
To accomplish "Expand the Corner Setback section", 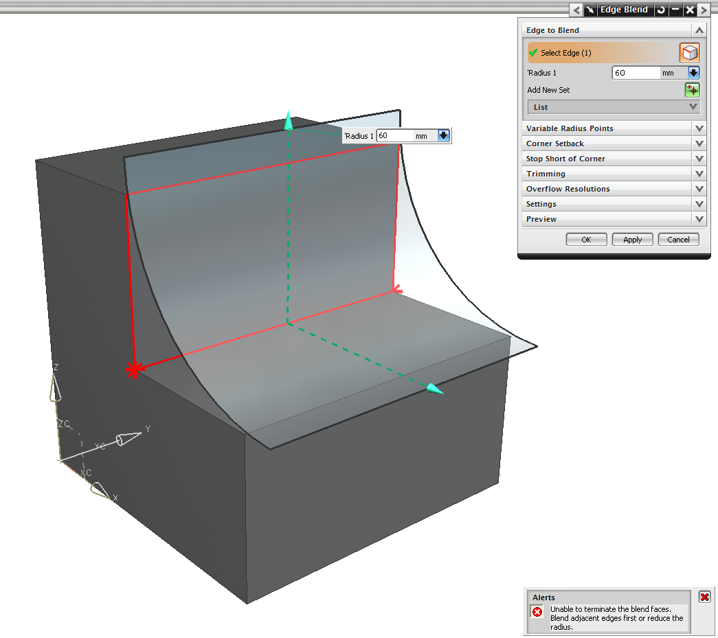I will click(699, 144).
